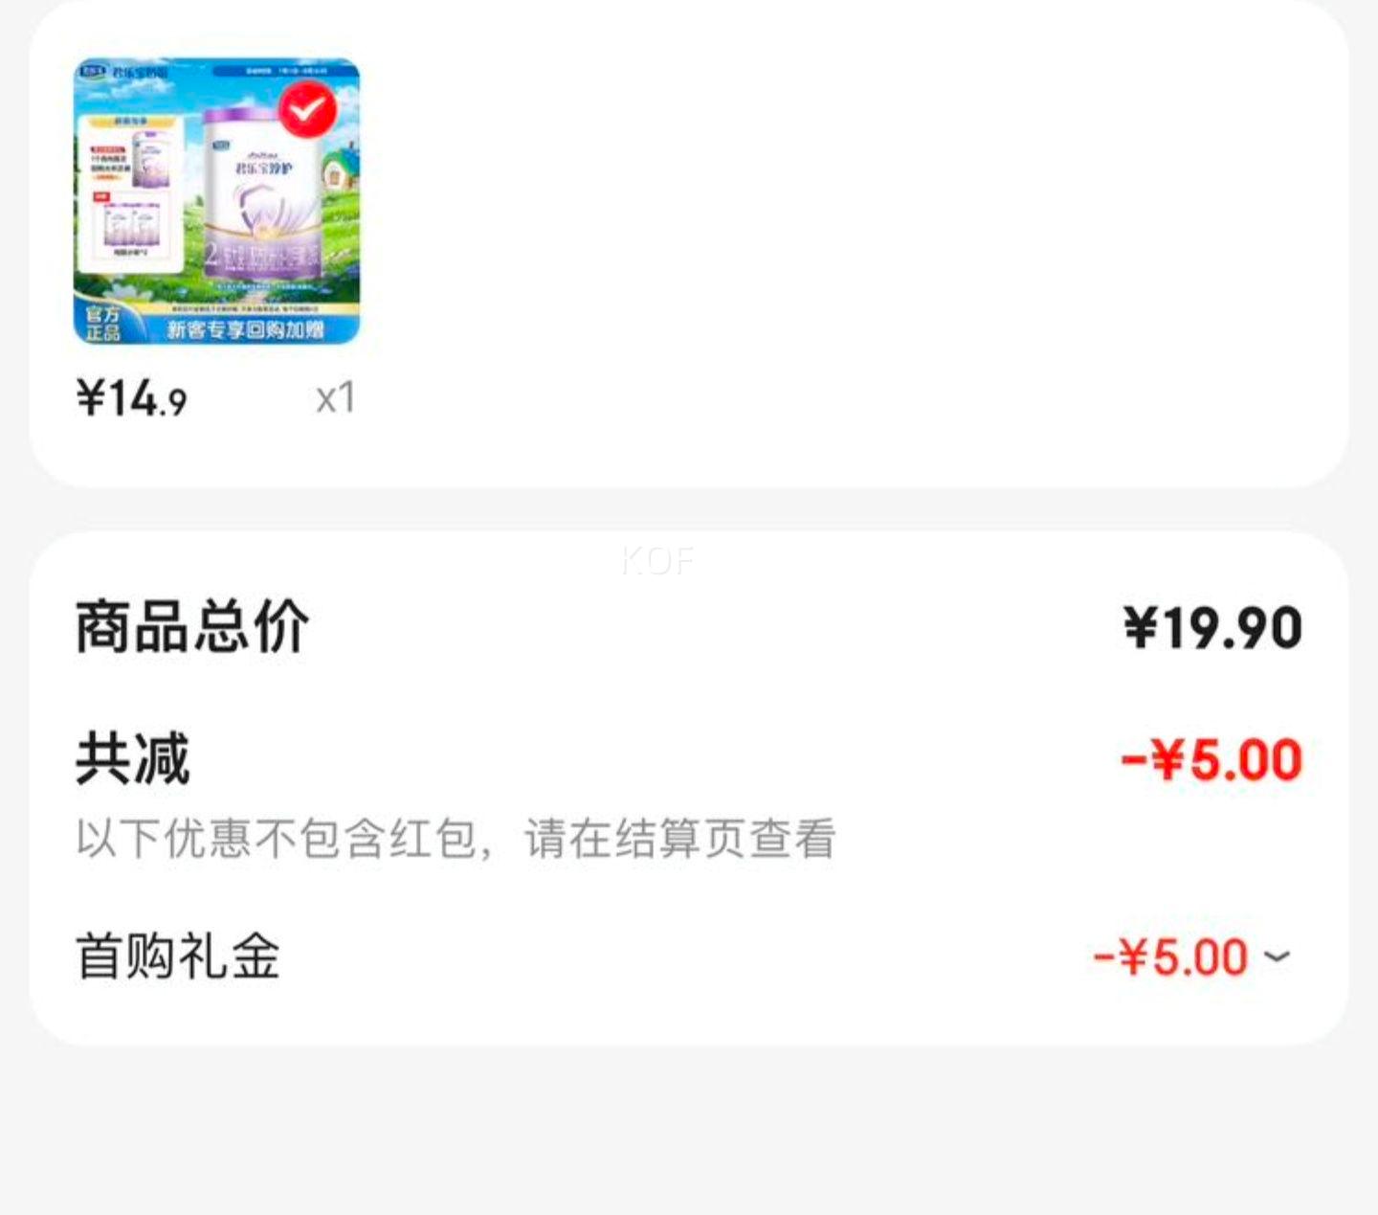Tap the single-can inset picture in the thumbnail
Image resolution: width=1378 pixels, height=1215 pixels.
pos(151,160)
